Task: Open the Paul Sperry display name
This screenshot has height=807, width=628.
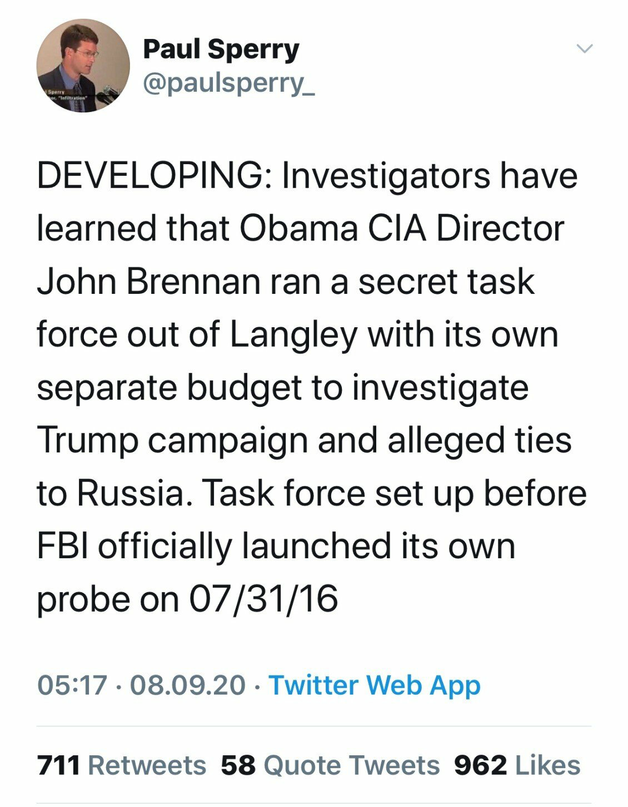Action: point(221,50)
